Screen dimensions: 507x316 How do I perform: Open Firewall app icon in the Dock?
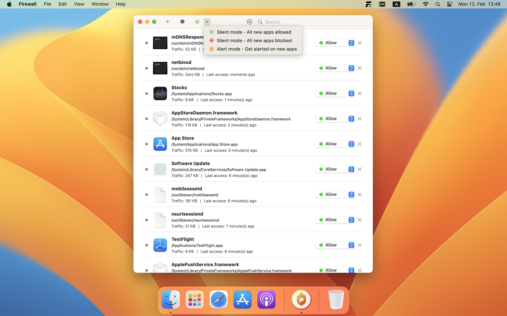point(301,300)
